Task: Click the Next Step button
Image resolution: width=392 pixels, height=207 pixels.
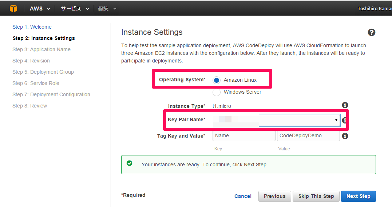Action: 358,196
